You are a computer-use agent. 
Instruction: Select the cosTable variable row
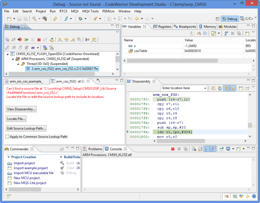(x=189, y=51)
